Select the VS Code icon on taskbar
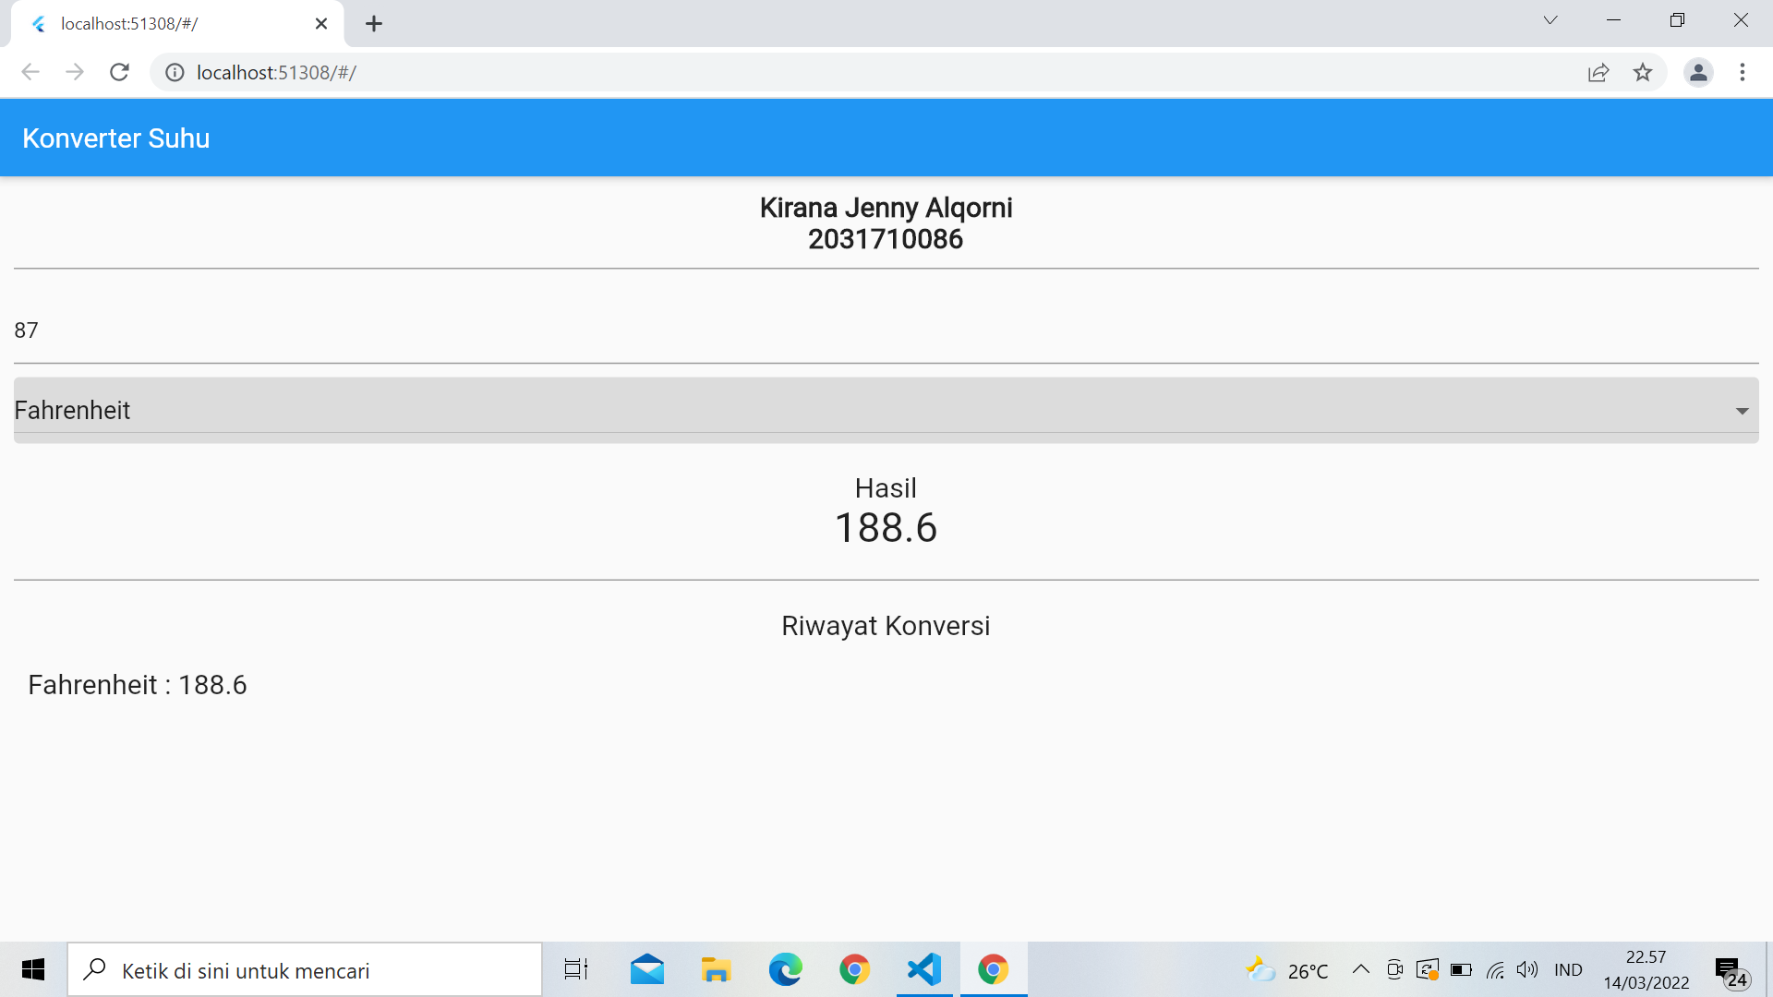 pos(923,969)
